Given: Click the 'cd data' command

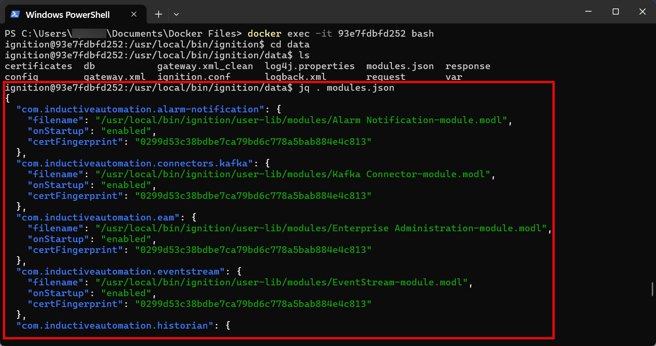Looking at the screenshot, I should [290, 44].
